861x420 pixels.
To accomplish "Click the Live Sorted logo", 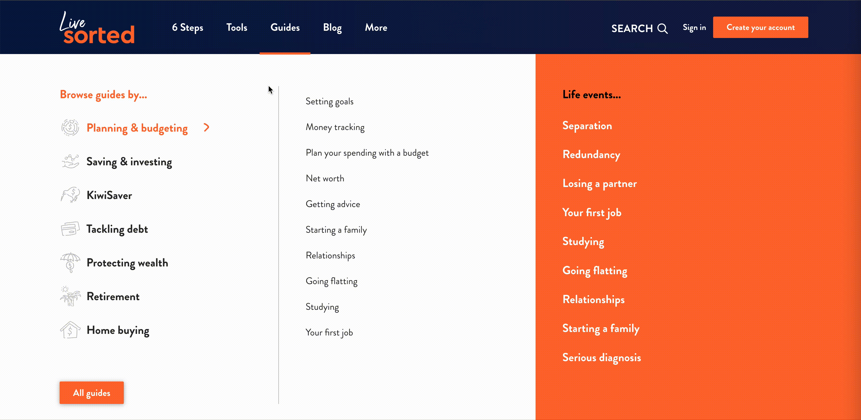I will pyautogui.click(x=97, y=28).
